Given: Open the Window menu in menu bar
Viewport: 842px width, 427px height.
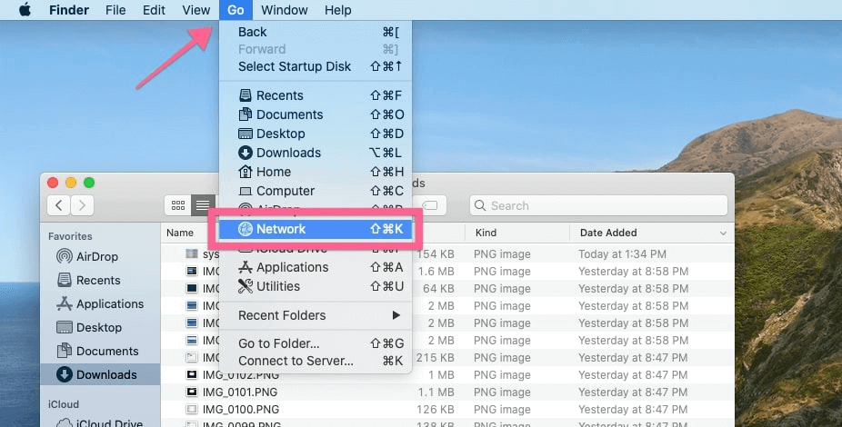Looking at the screenshot, I should point(284,10).
